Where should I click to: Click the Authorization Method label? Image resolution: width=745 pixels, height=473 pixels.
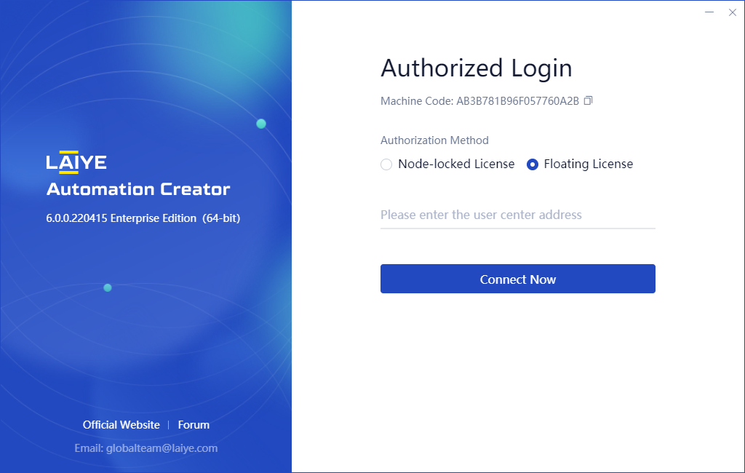434,140
